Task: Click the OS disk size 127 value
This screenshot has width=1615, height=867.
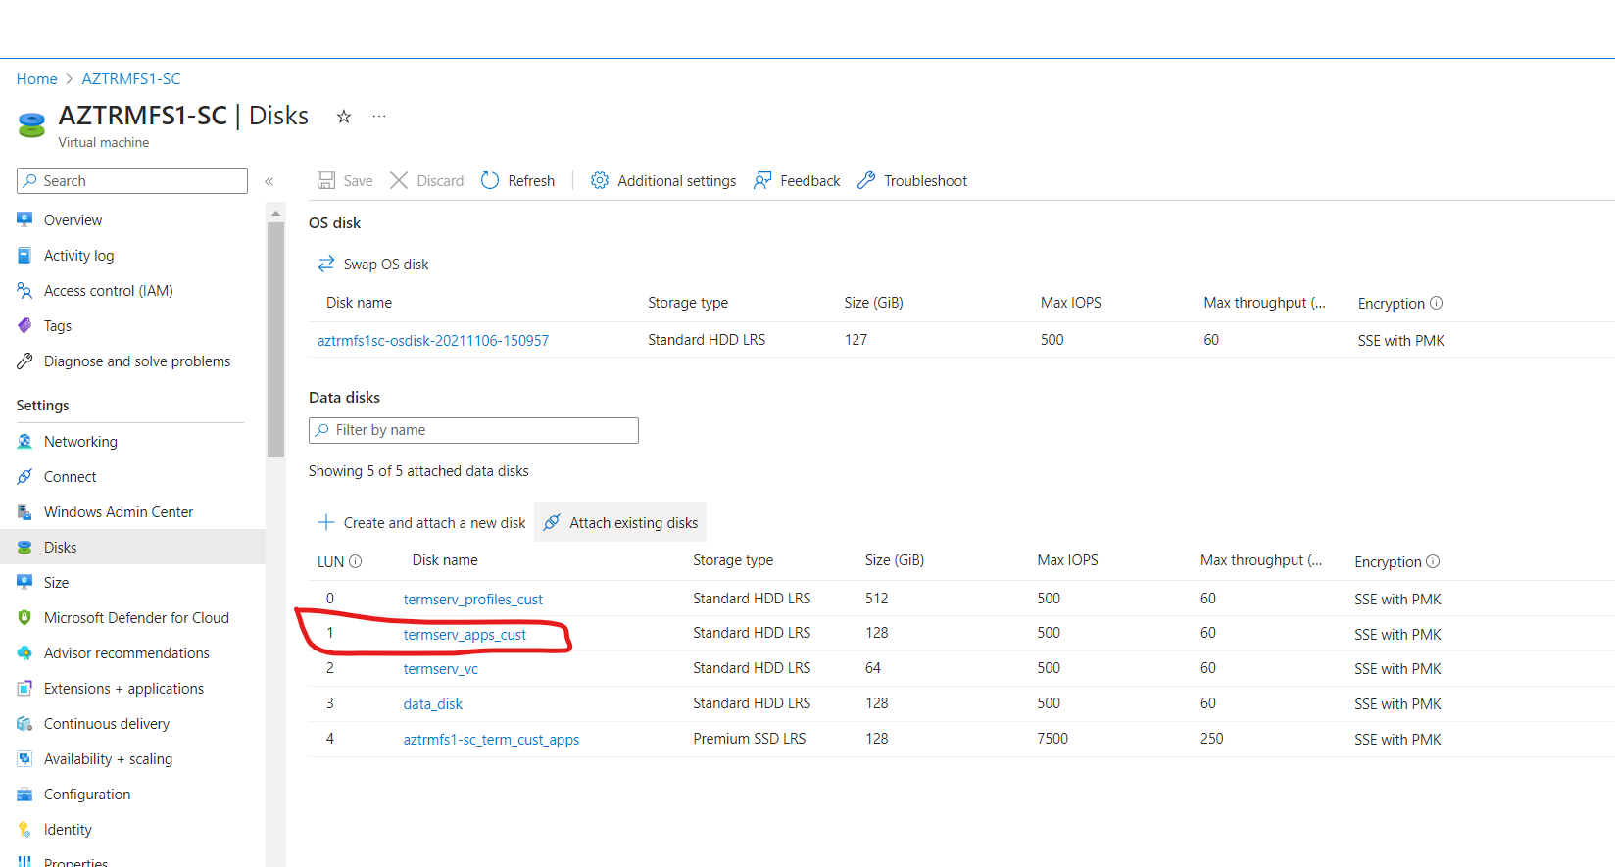Action: pos(856,340)
